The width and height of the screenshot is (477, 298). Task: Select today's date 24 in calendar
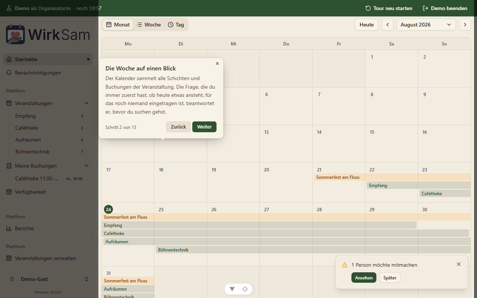tap(108, 209)
